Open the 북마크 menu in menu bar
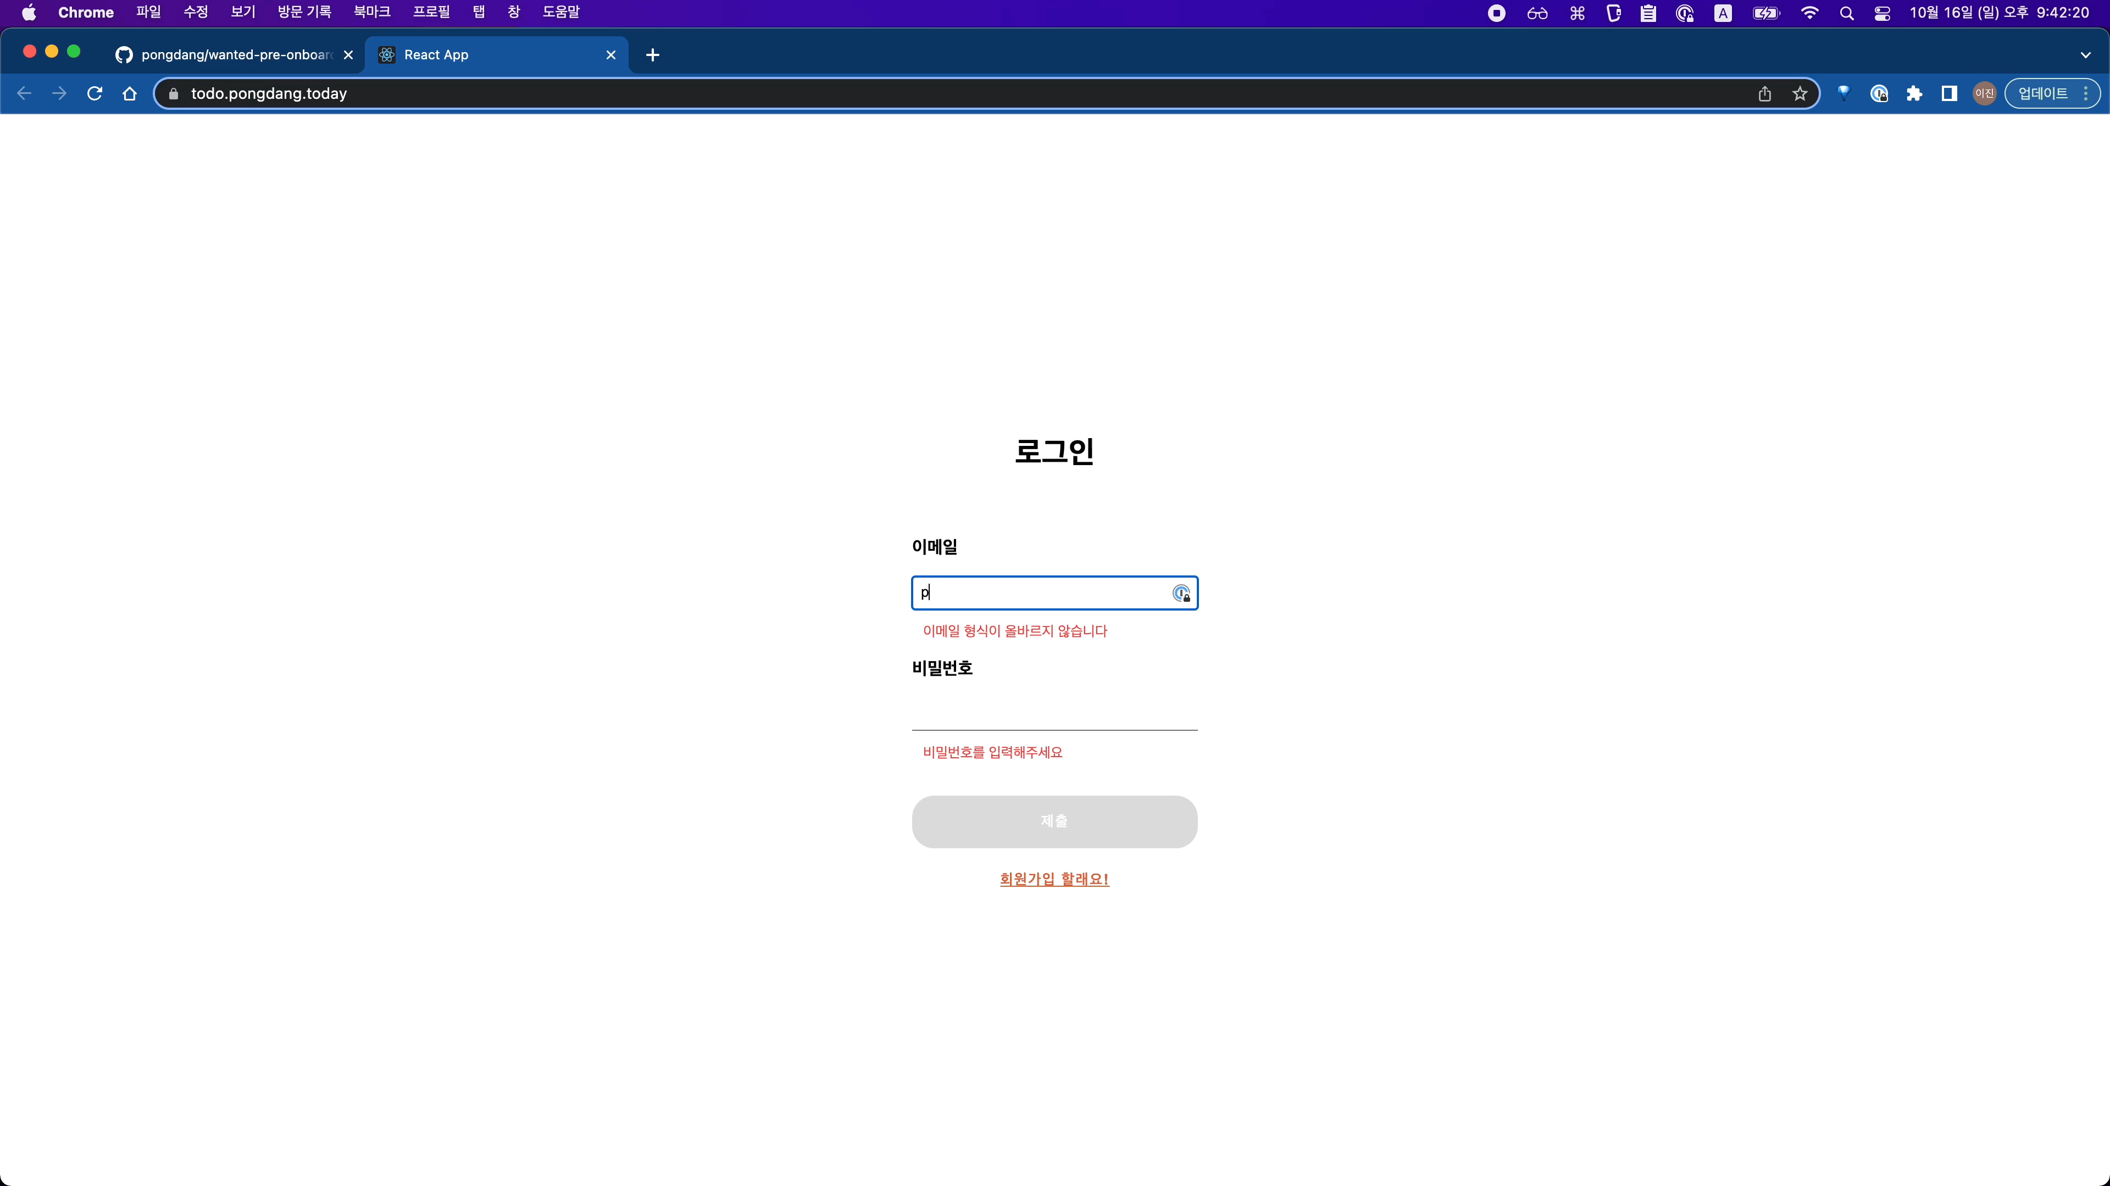2110x1186 pixels. (372, 12)
